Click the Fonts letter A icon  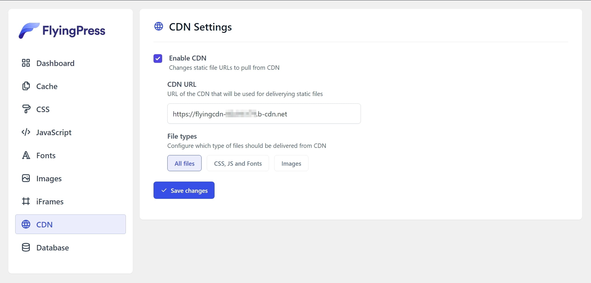click(26, 155)
